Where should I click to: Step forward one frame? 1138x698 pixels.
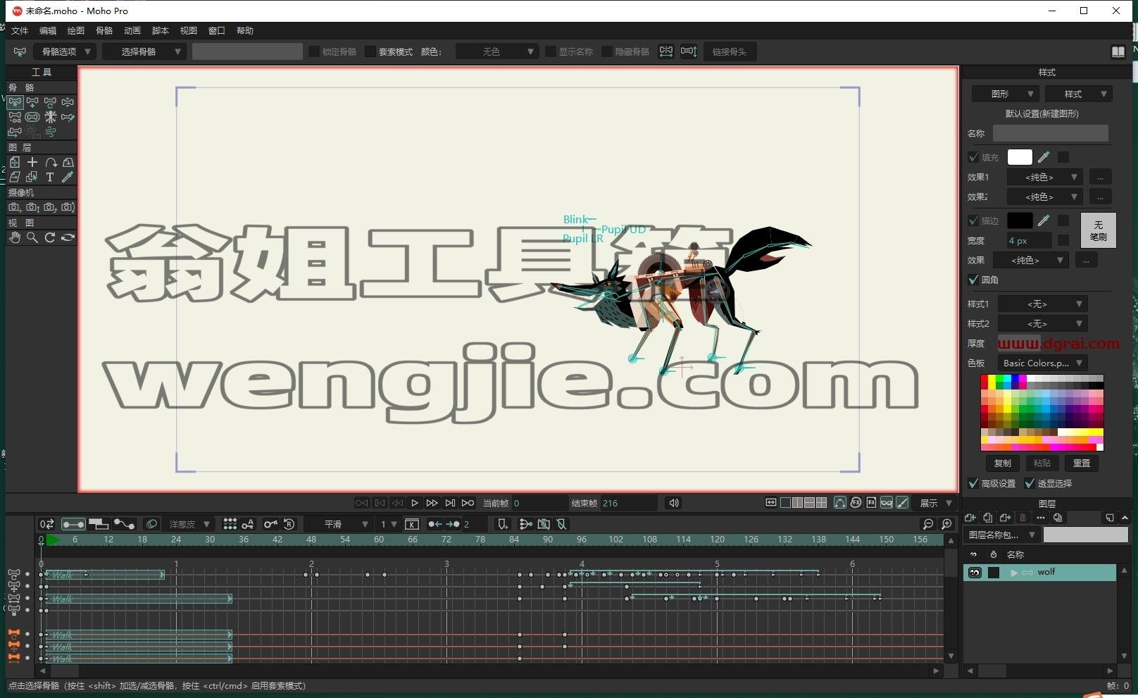(432, 503)
